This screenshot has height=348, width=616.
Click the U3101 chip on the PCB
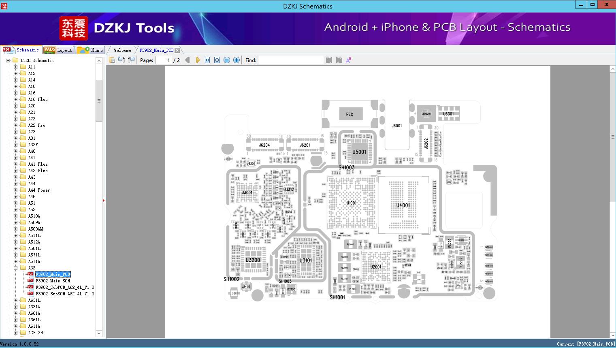[x=305, y=260]
